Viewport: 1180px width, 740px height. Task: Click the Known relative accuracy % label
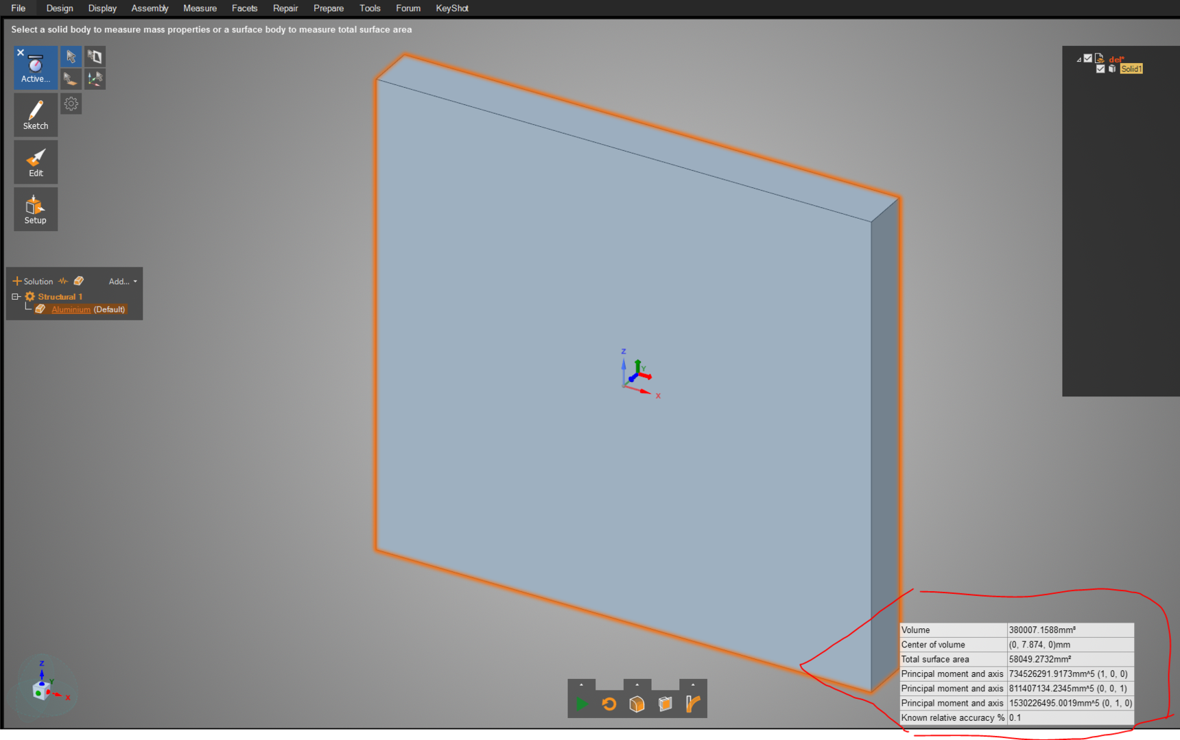[x=953, y=717]
